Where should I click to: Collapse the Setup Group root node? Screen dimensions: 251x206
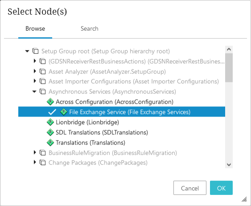(x=27, y=51)
